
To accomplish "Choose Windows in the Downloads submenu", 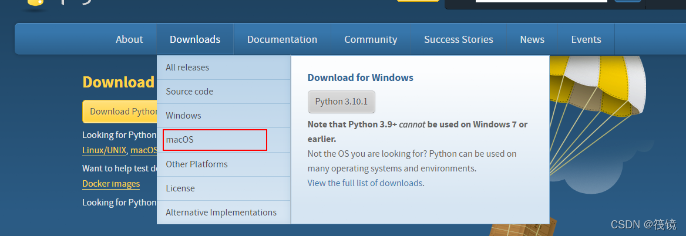I will click(x=224, y=116).
